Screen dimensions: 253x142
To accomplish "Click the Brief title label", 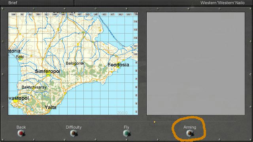I will tap(13, 3).
